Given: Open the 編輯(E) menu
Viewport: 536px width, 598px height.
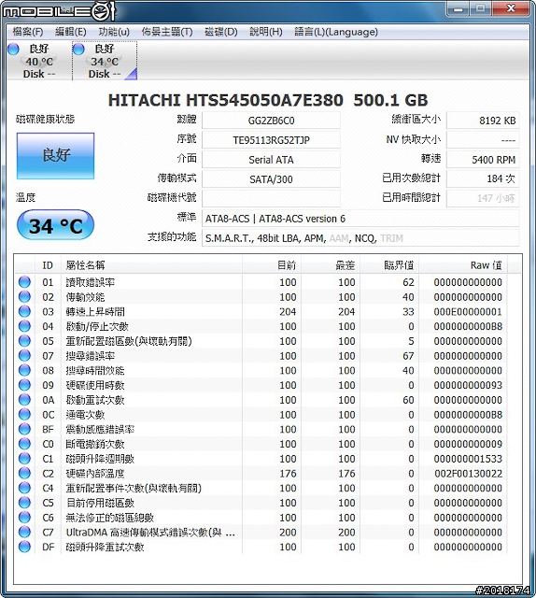Looking at the screenshot, I should [x=71, y=32].
